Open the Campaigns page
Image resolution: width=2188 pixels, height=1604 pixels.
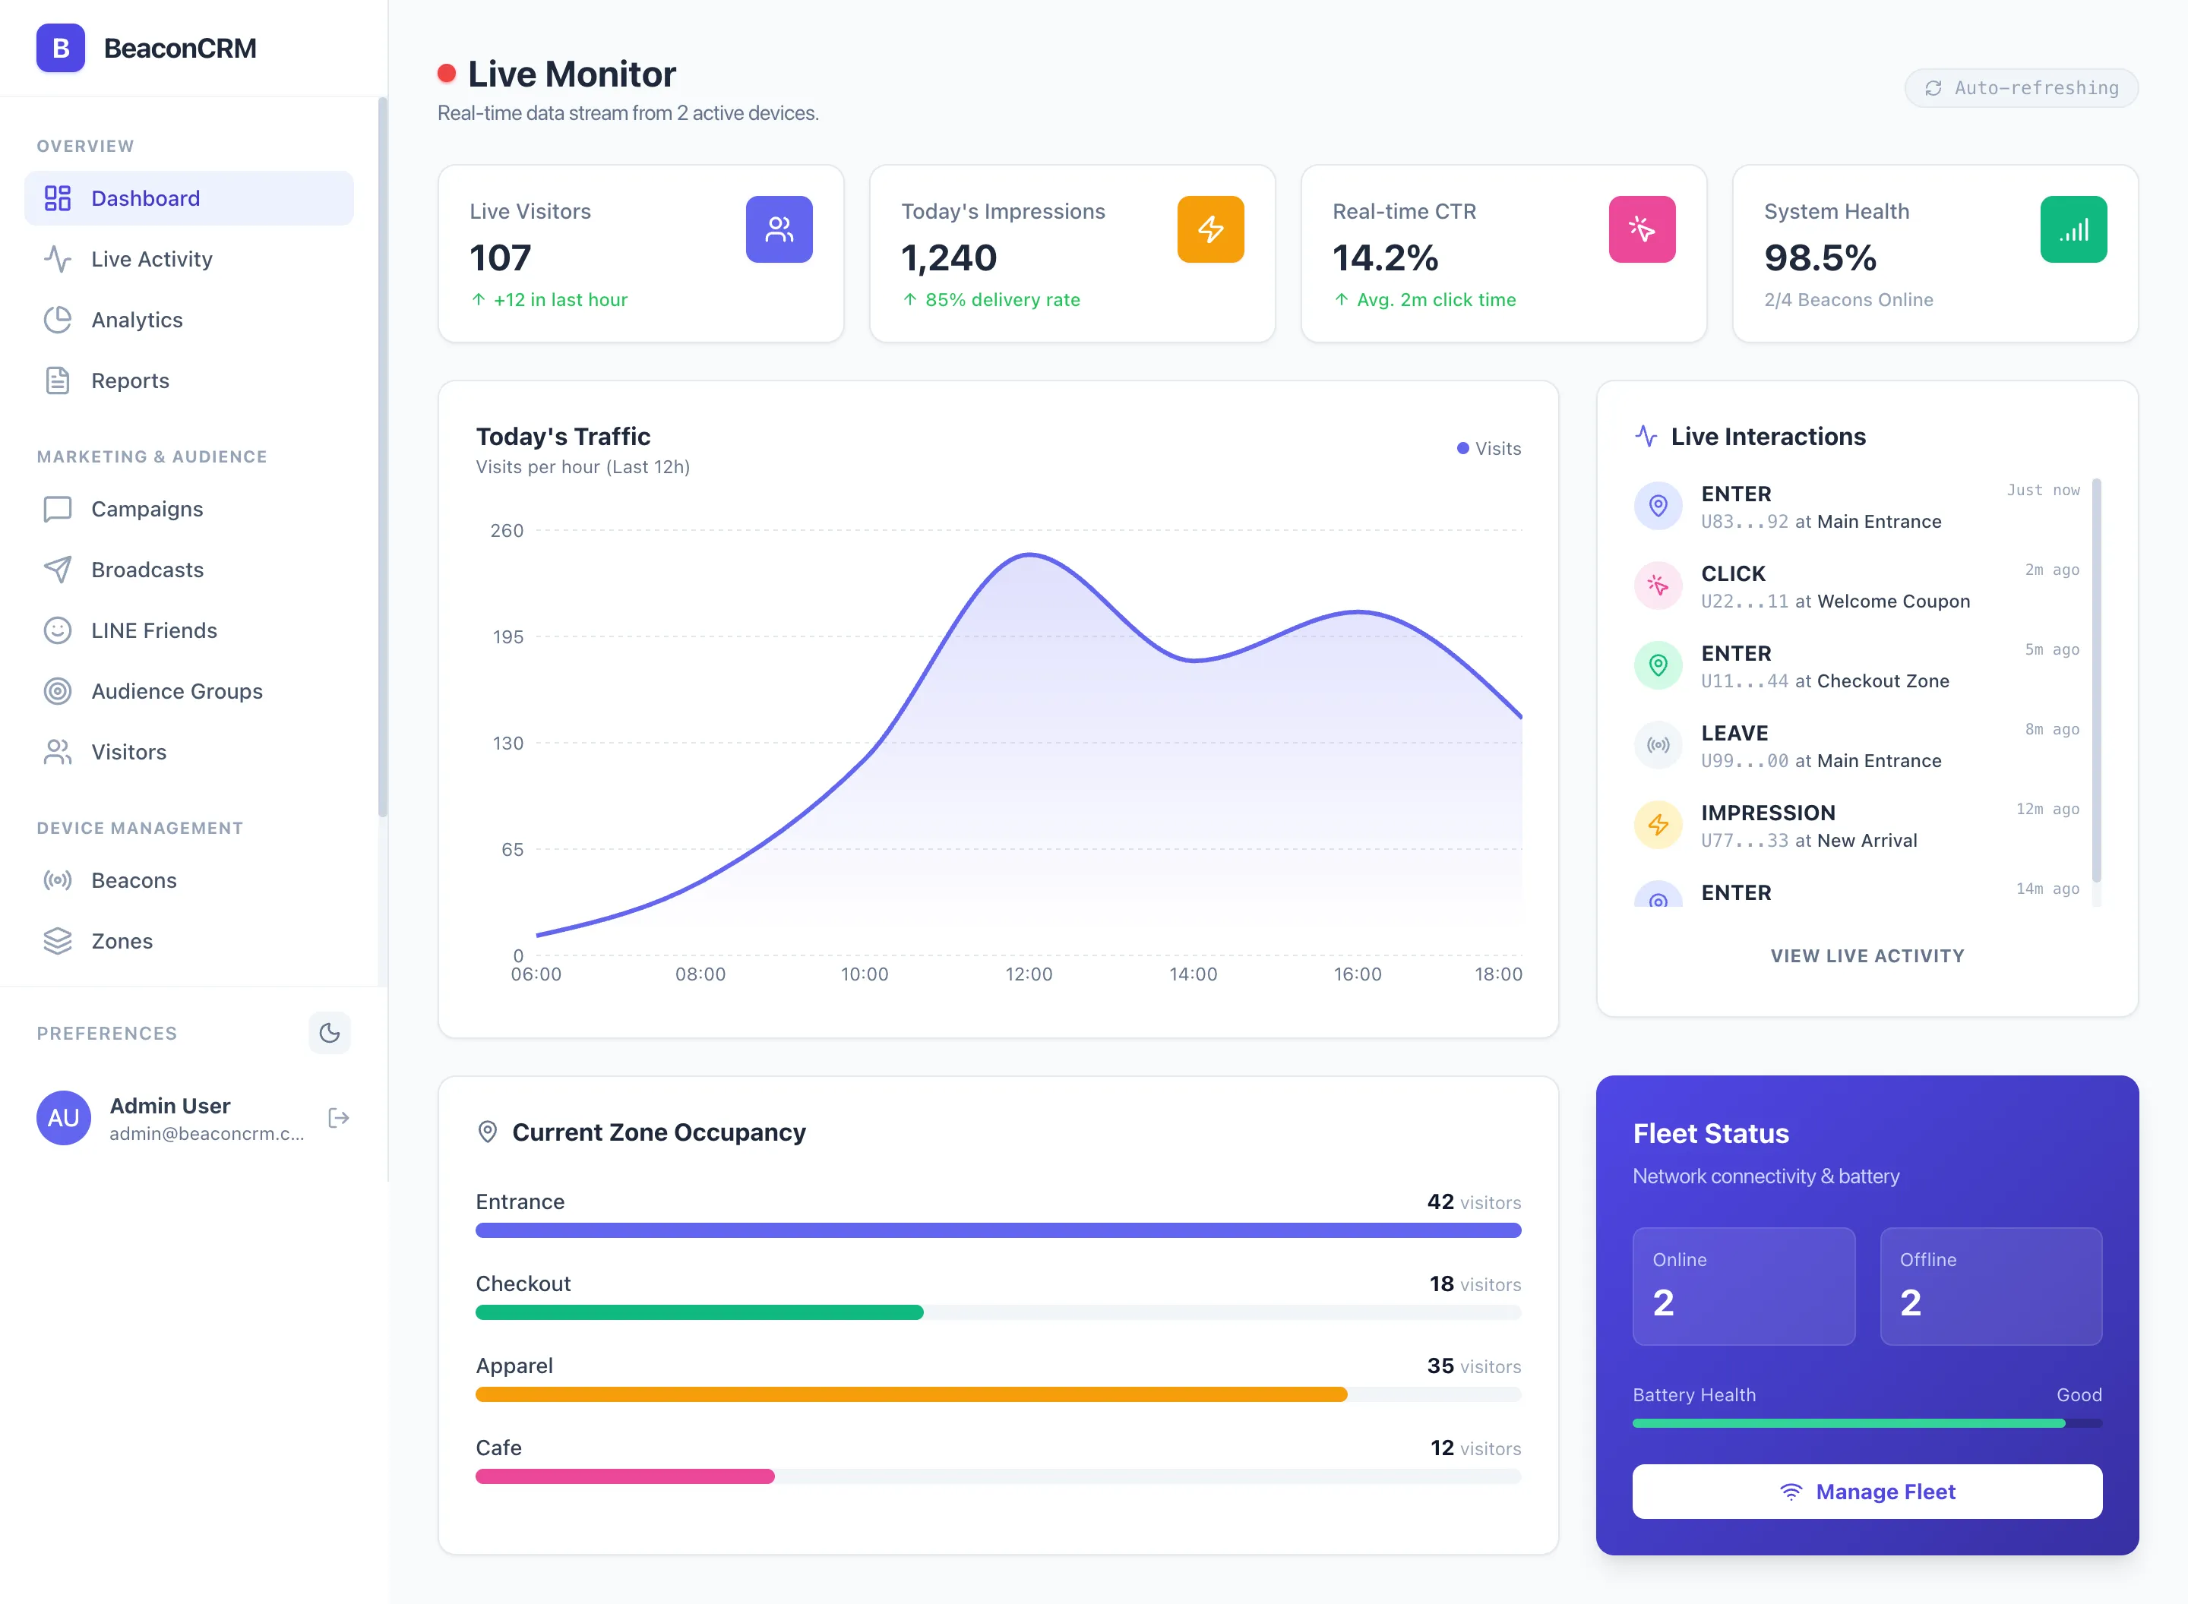pyautogui.click(x=147, y=508)
